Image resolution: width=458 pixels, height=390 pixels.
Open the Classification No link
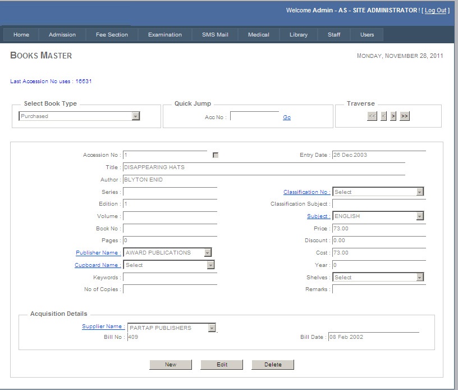306,192
